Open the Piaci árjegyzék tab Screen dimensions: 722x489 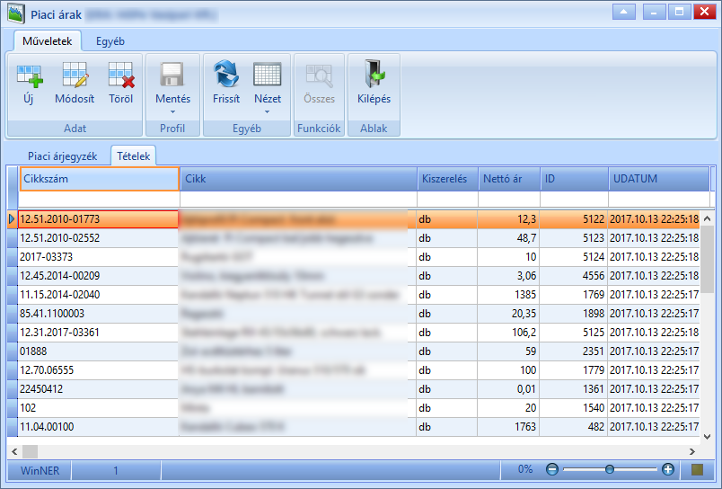63,156
